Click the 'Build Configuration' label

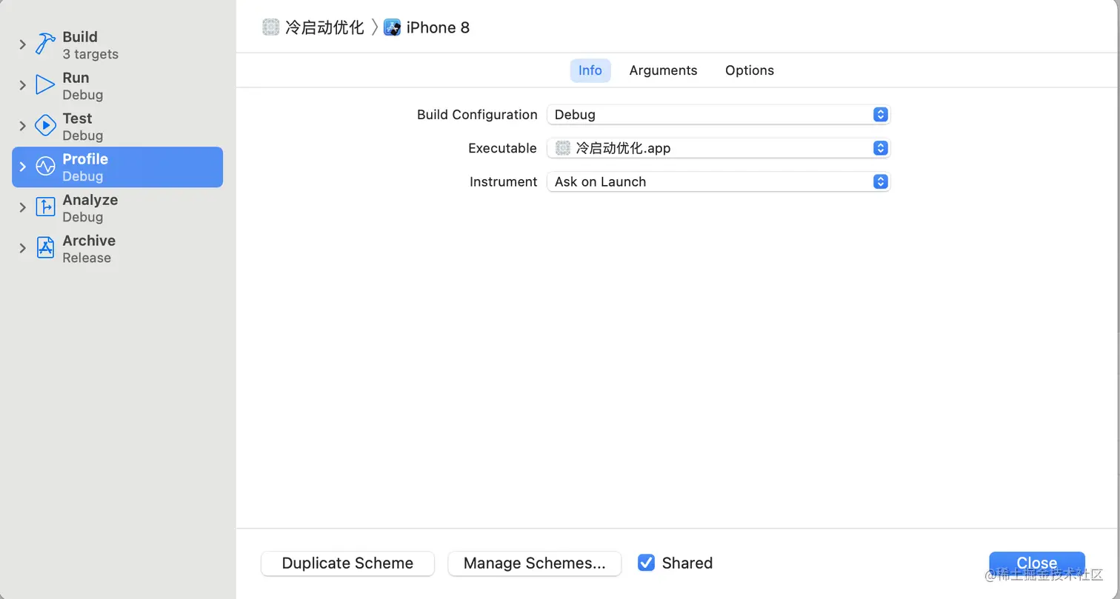point(477,115)
